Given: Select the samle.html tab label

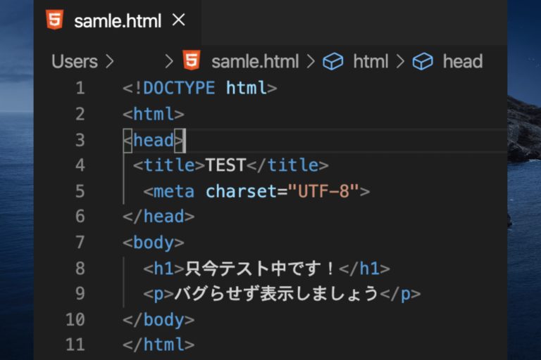Looking at the screenshot, I should tap(118, 21).
